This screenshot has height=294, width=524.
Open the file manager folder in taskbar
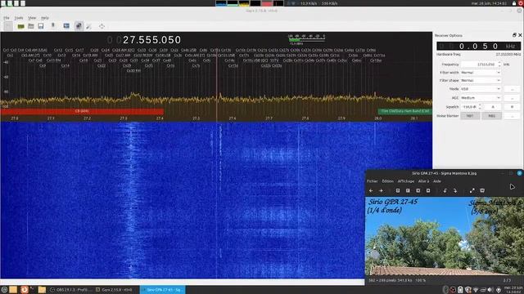(x=42, y=289)
